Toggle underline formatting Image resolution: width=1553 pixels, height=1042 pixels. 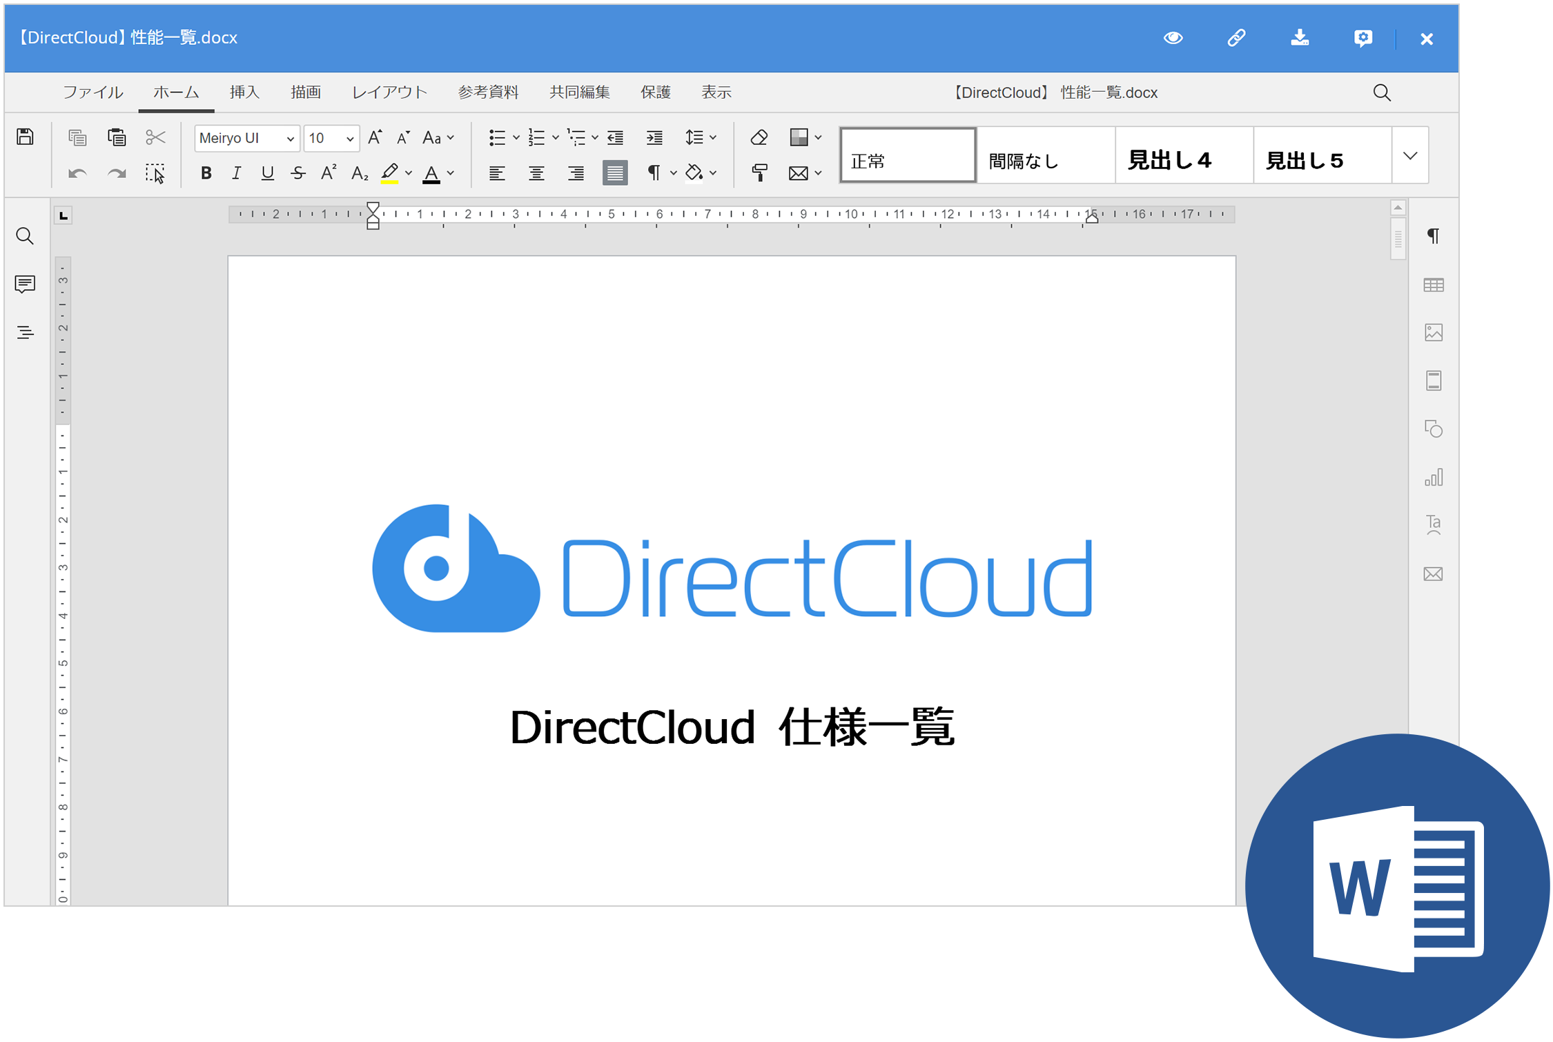coord(267,173)
